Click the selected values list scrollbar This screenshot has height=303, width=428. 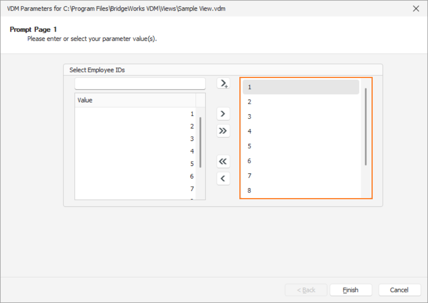(366, 127)
